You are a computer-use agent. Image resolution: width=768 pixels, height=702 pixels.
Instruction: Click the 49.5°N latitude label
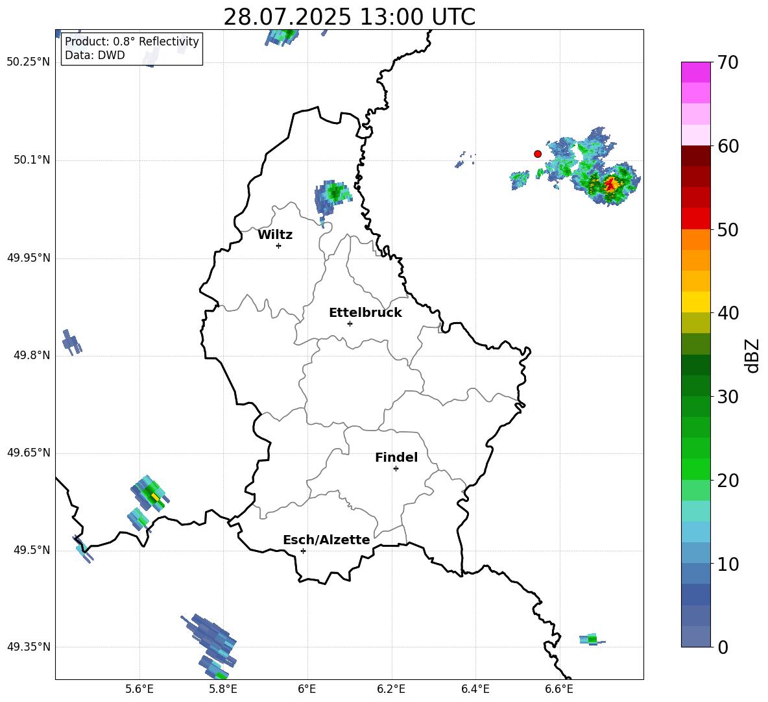(32, 550)
